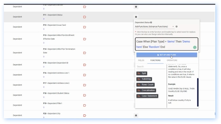This screenshot has width=221, height=124.
Task: Toggle checkbox in the F13 HRA/FSA Enrollment Effective Date row
Action: tap(84, 39)
